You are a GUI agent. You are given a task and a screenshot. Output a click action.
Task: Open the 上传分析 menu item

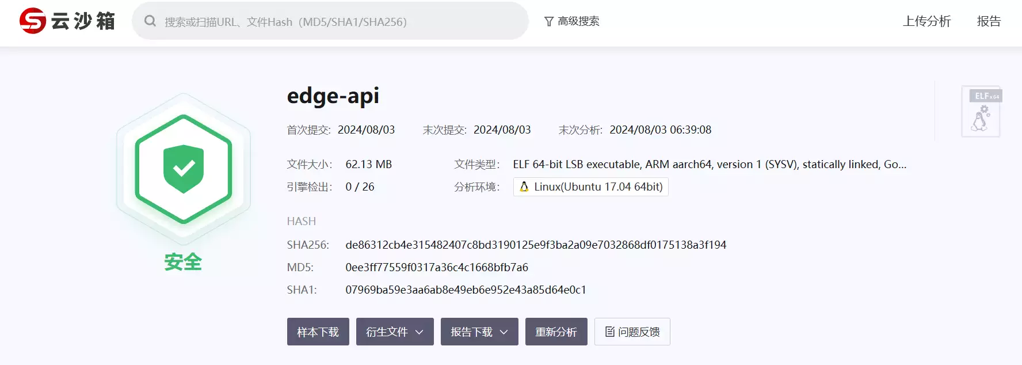click(x=926, y=21)
